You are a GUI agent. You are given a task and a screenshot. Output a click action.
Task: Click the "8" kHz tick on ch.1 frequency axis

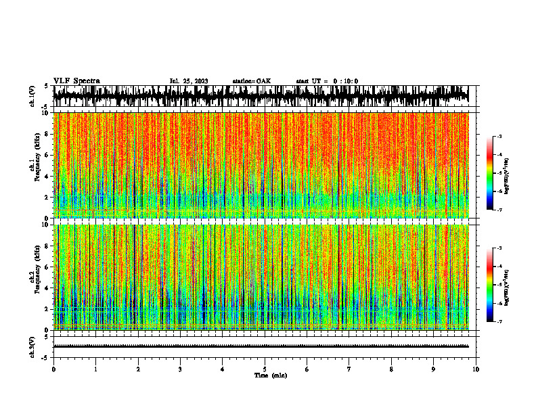coord(47,134)
